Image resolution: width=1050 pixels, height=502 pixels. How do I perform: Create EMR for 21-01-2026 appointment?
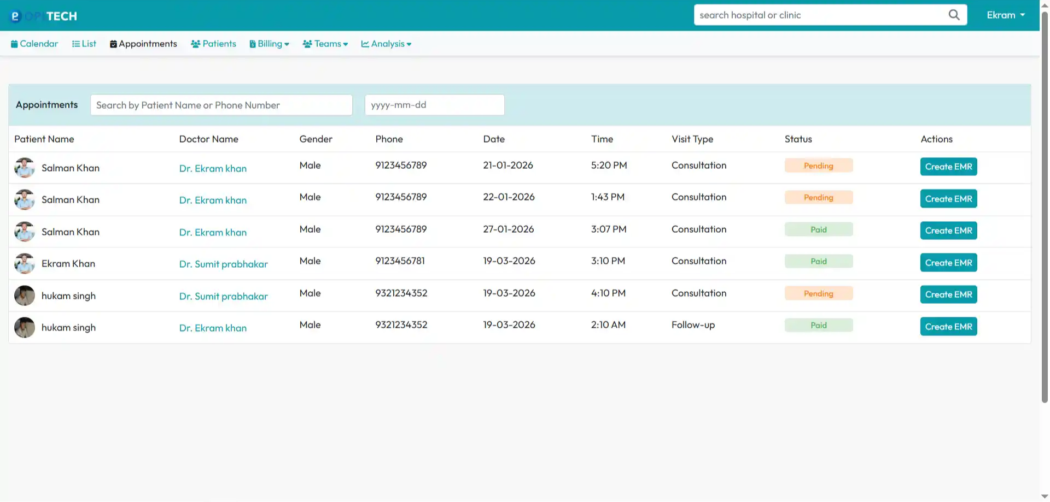click(x=948, y=167)
